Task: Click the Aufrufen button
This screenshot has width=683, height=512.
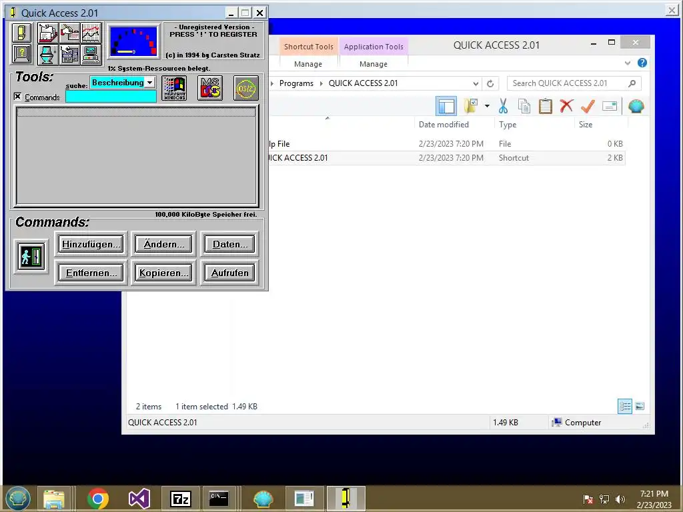Action: [x=230, y=273]
